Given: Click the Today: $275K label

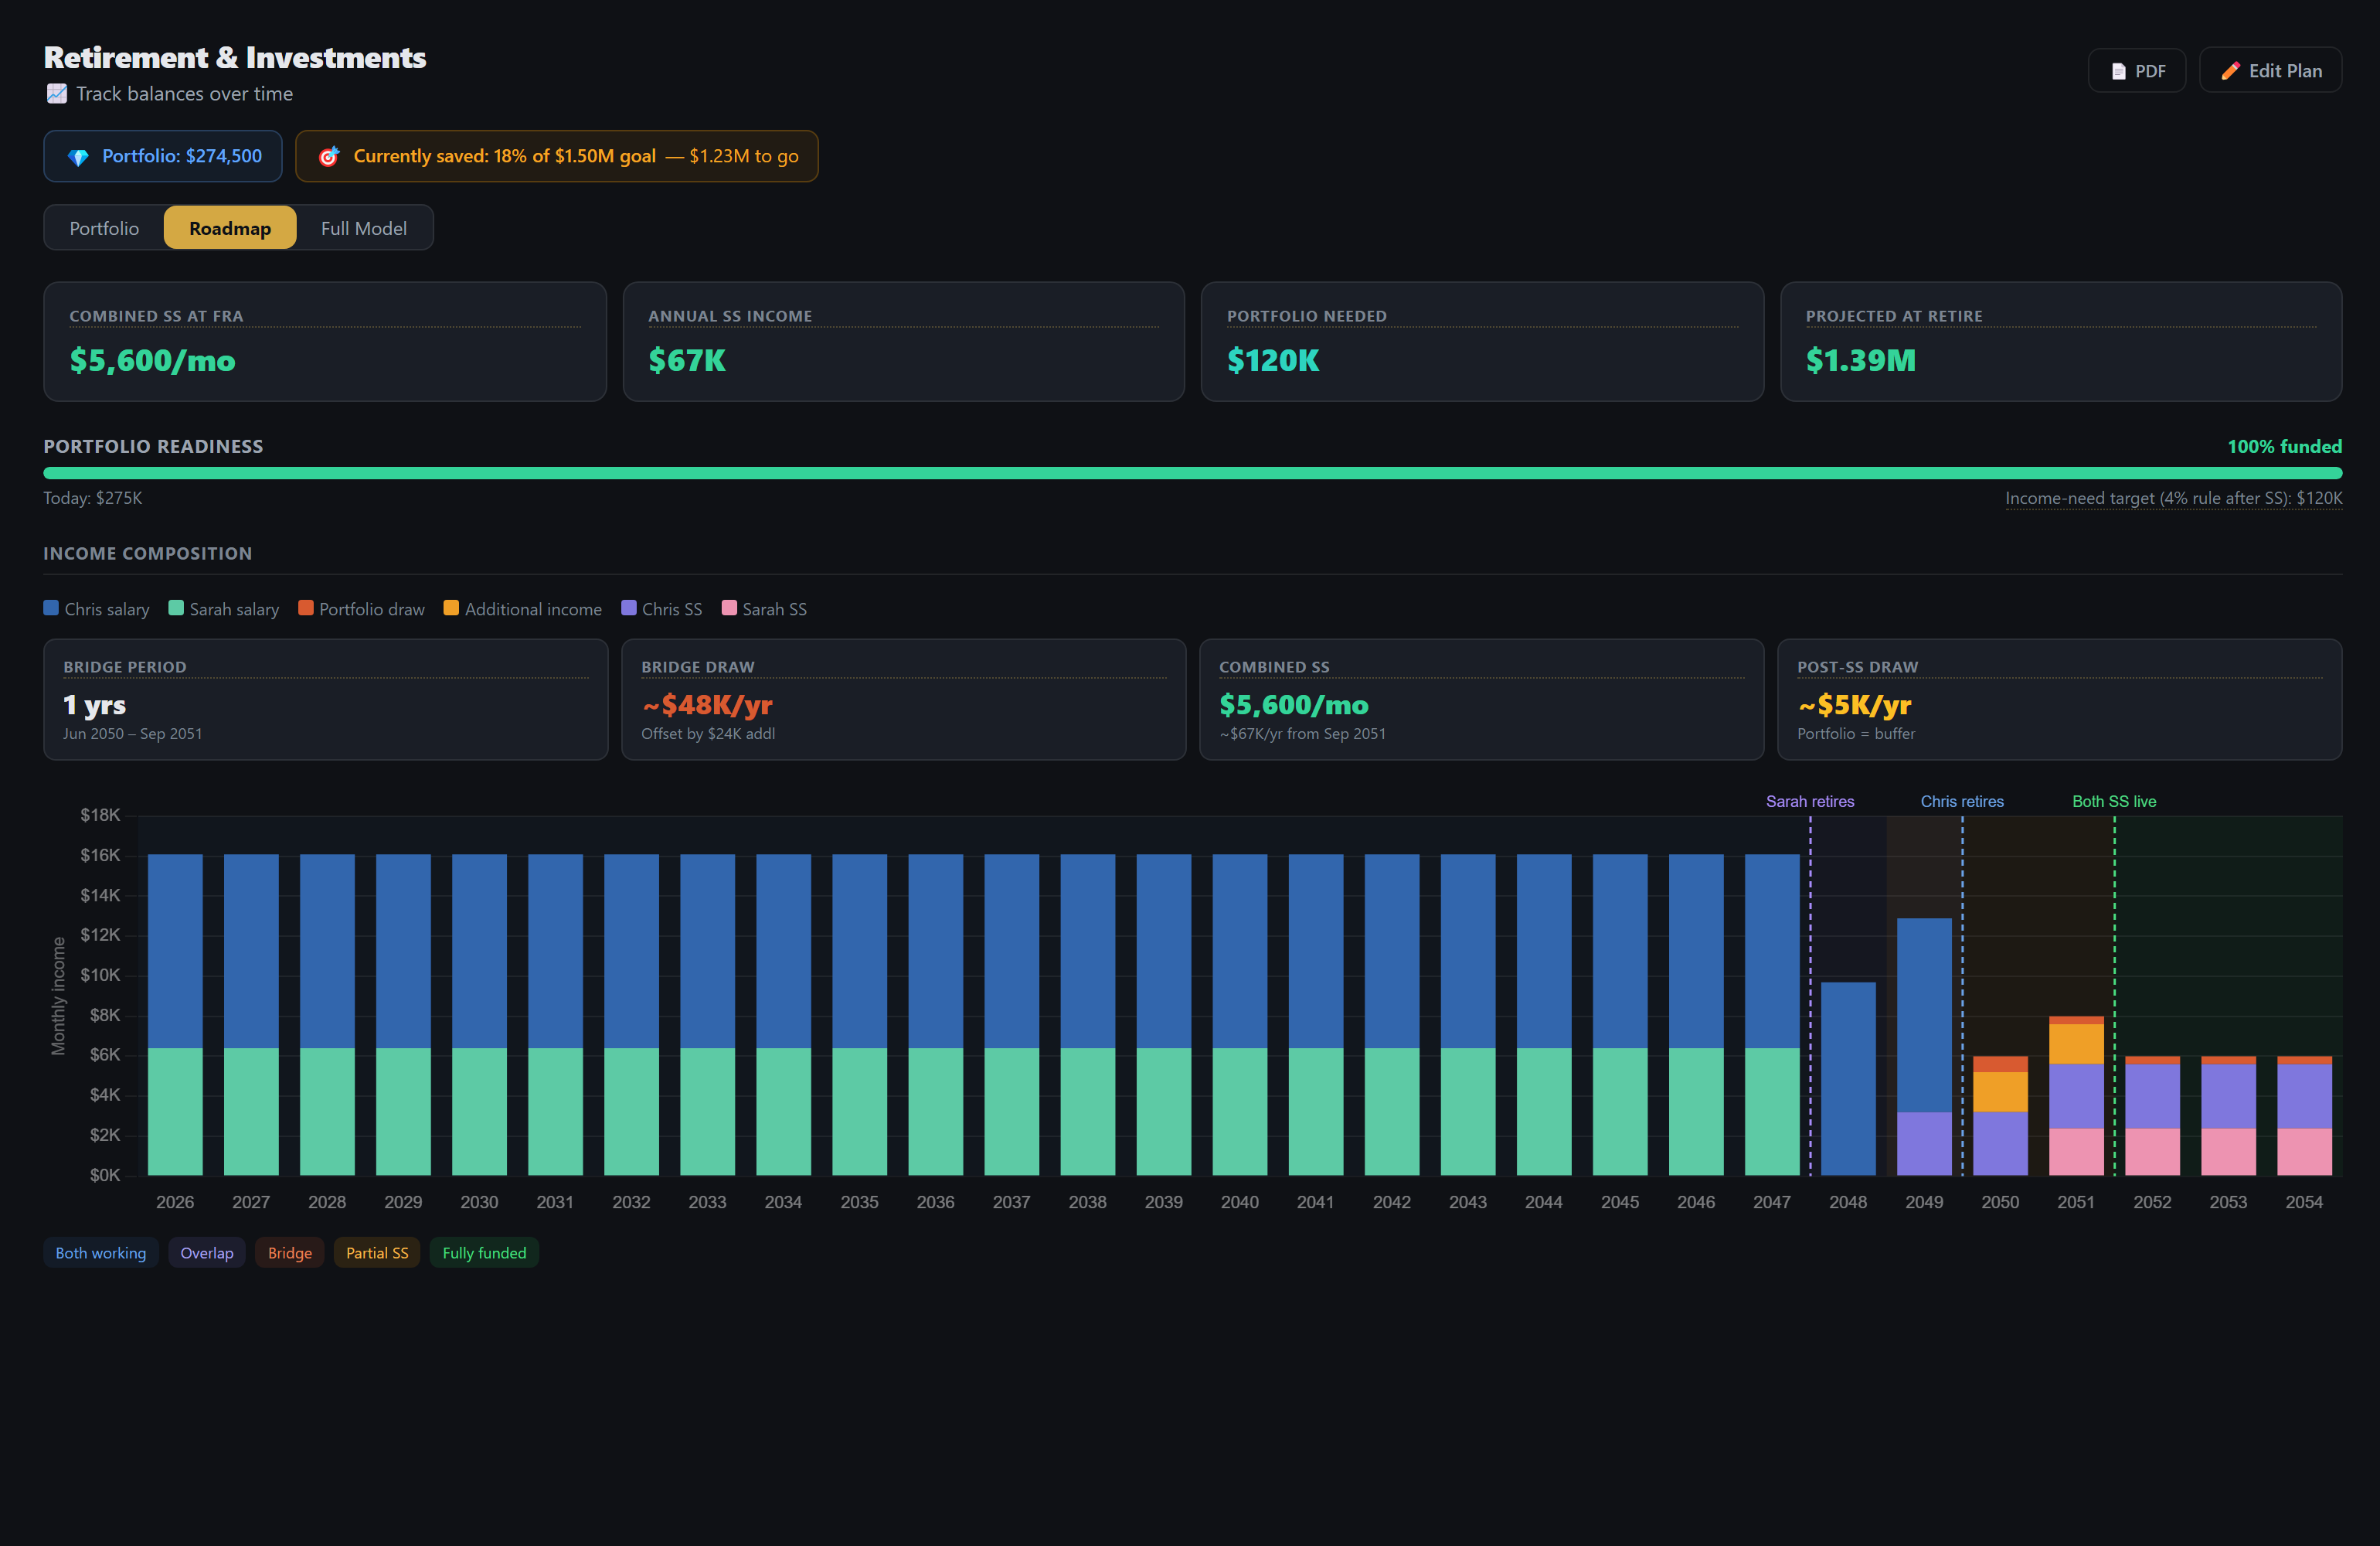Looking at the screenshot, I should coord(93,499).
